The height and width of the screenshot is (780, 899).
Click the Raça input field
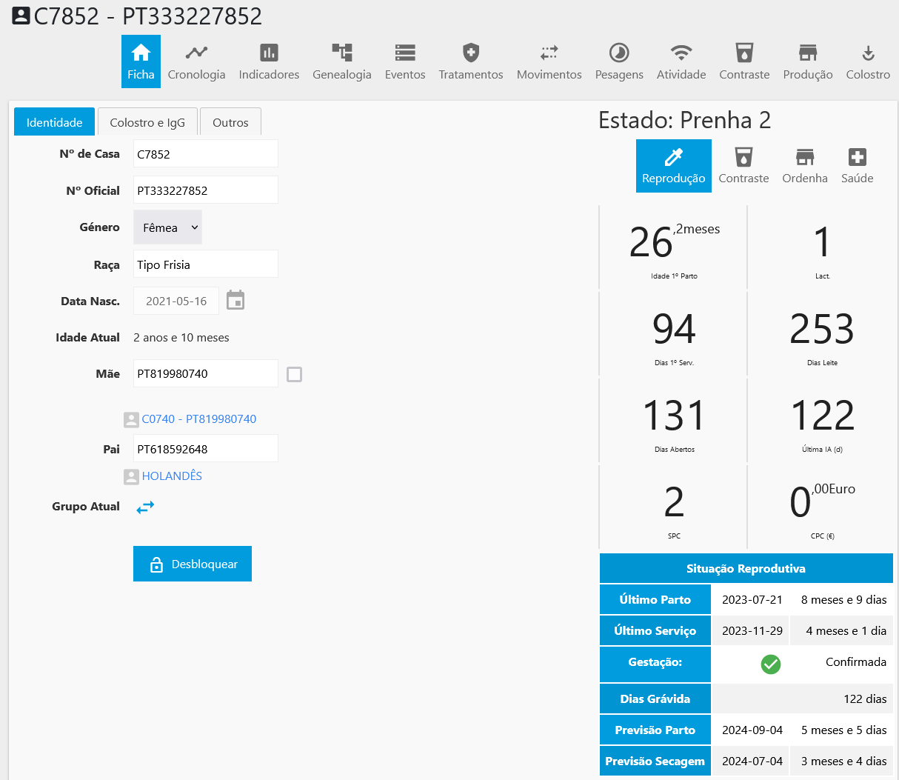click(x=205, y=264)
